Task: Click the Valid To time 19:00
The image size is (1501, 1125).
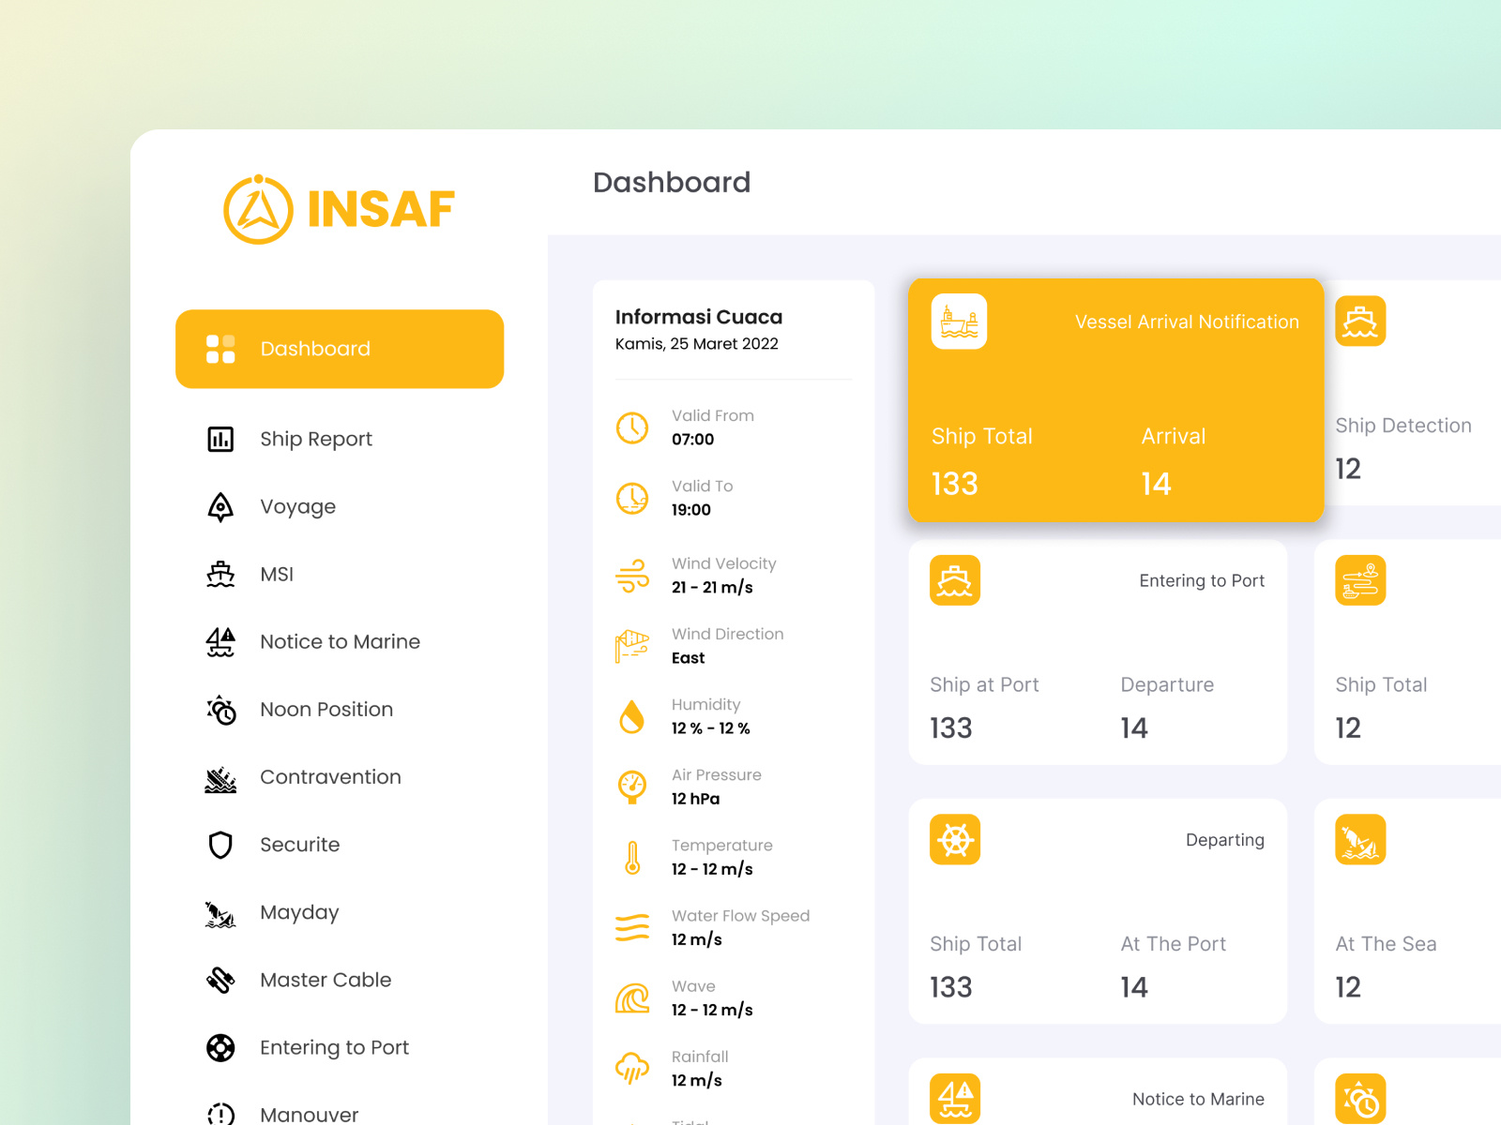Action: pyautogui.click(x=690, y=510)
